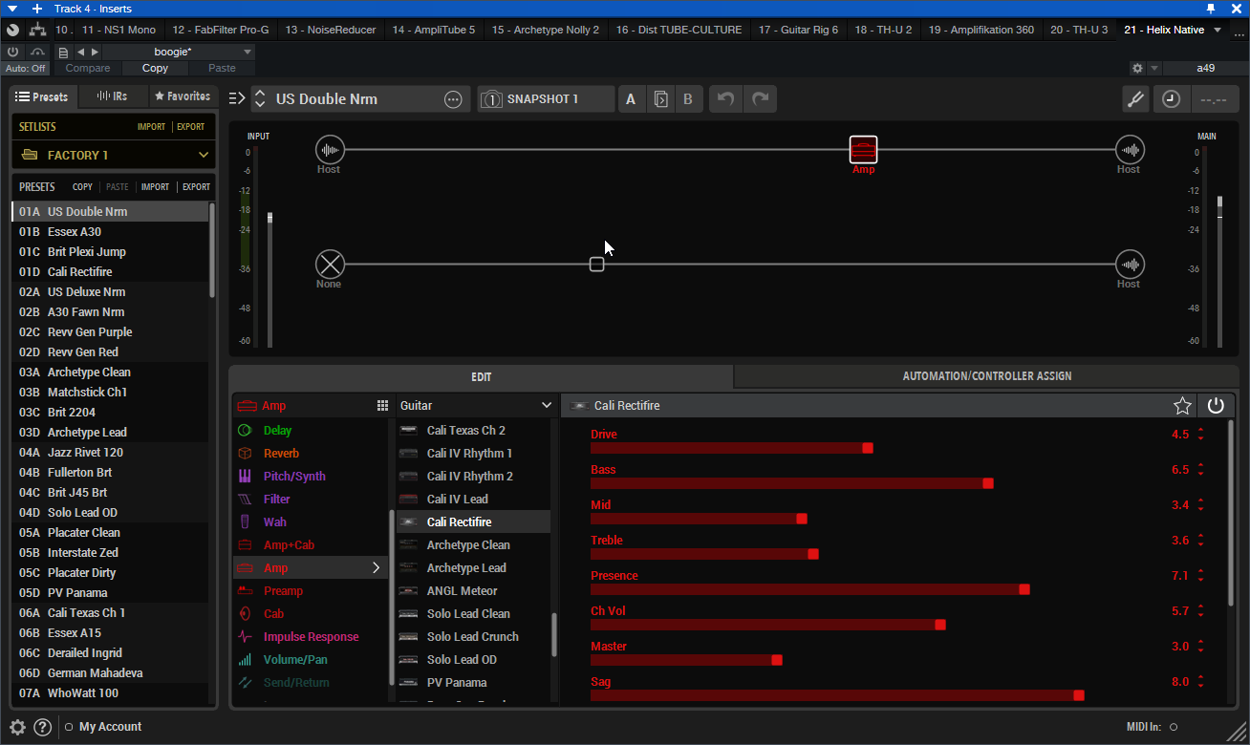Click setlist EXPORT button

(x=190, y=127)
